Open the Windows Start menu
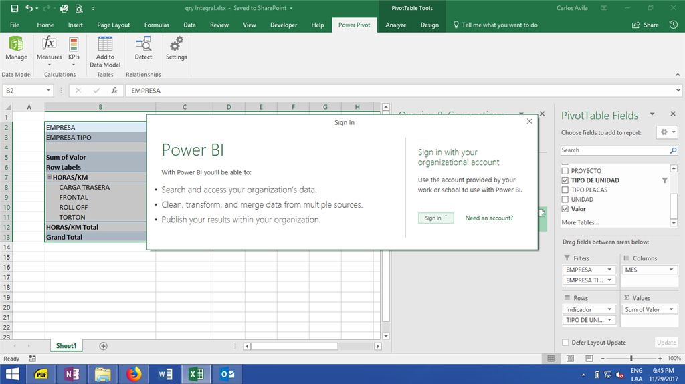This screenshot has width=685, height=384. click(x=12, y=374)
